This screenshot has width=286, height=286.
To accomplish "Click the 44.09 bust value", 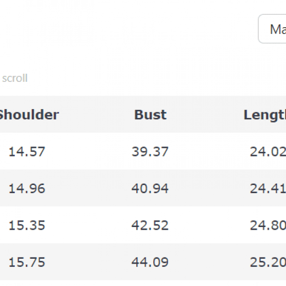I will [150, 261].
